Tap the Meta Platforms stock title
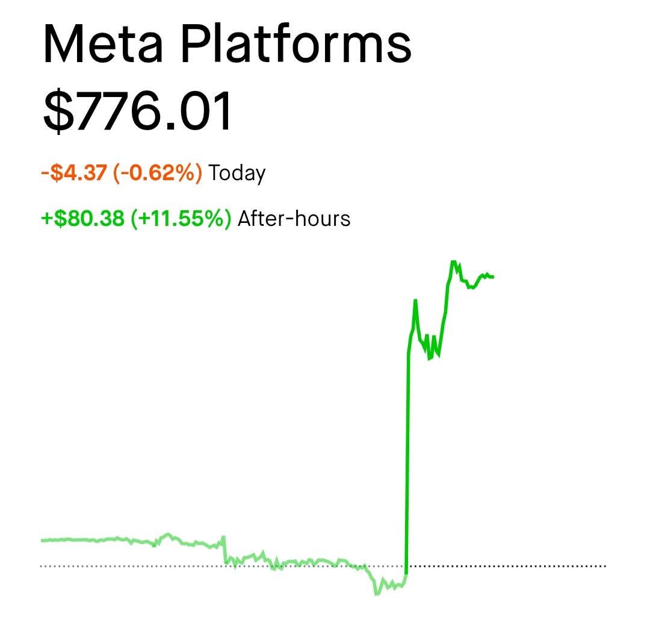The height and width of the screenshot is (632, 650). point(227,44)
